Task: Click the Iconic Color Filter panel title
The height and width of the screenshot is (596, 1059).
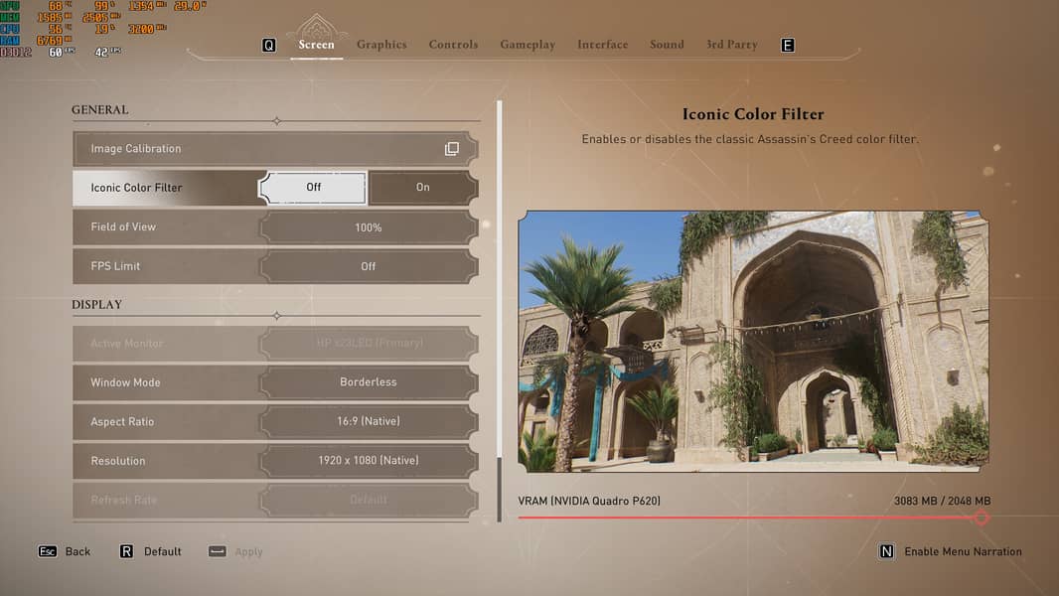Action: pos(753,114)
